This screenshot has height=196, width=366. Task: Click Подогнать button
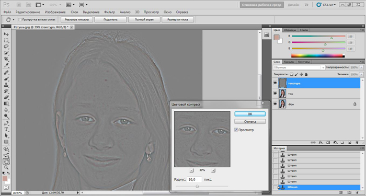pos(110,20)
